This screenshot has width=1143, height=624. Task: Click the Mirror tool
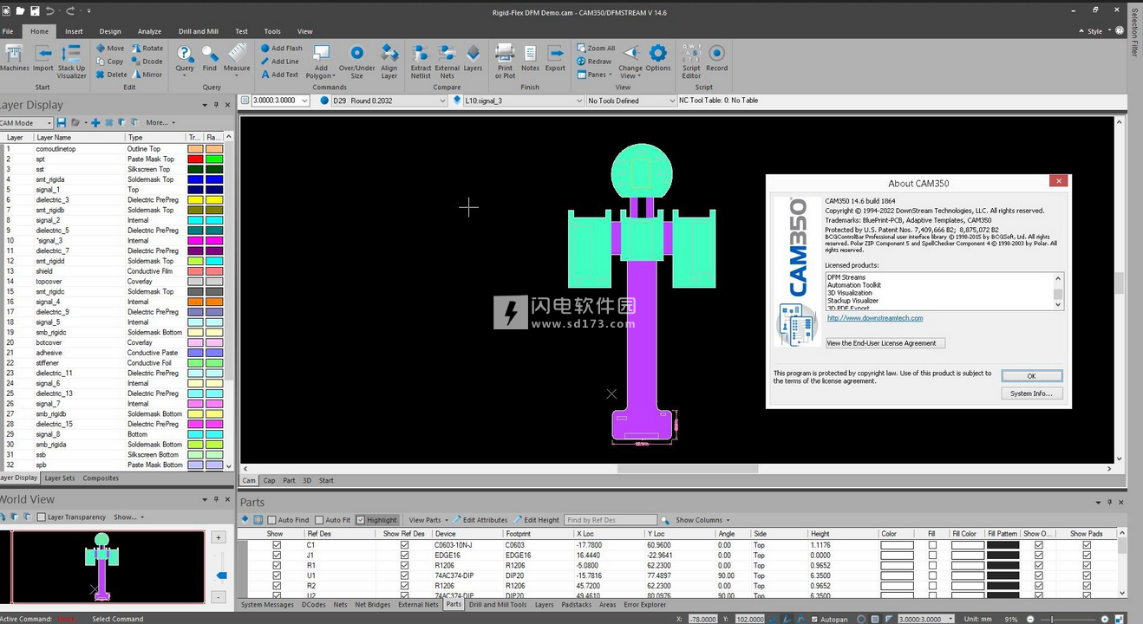(x=147, y=75)
